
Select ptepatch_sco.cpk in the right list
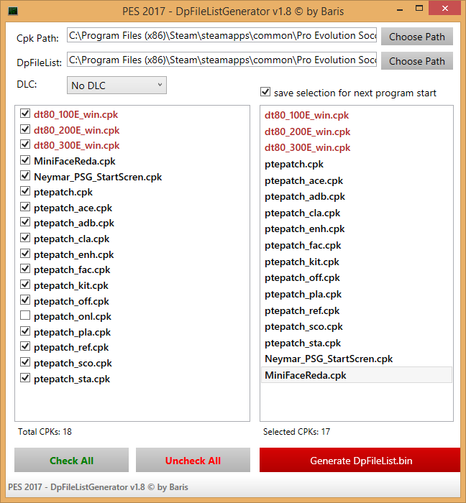coord(357,326)
